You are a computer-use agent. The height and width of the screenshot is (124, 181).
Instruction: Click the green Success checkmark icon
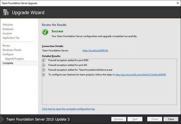pos(45,32)
